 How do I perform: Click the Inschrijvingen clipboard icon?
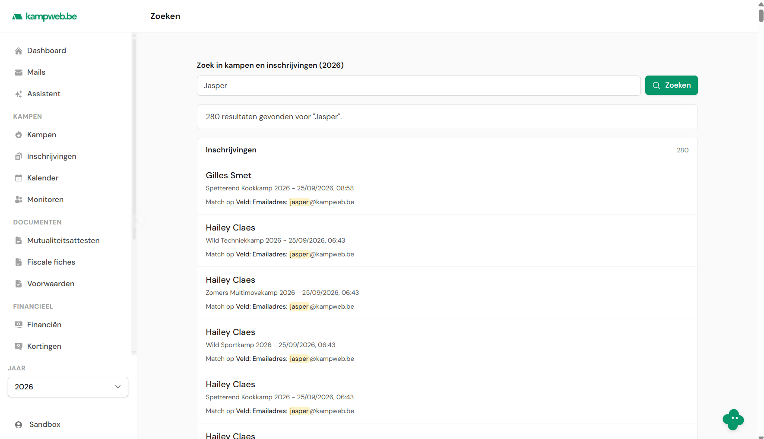click(19, 157)
